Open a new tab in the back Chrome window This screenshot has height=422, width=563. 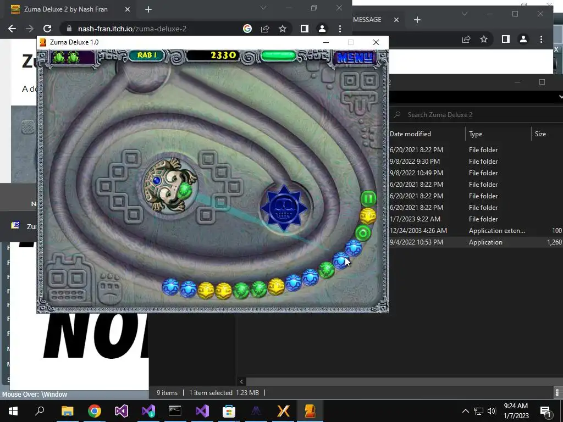[x=417, y=20]
